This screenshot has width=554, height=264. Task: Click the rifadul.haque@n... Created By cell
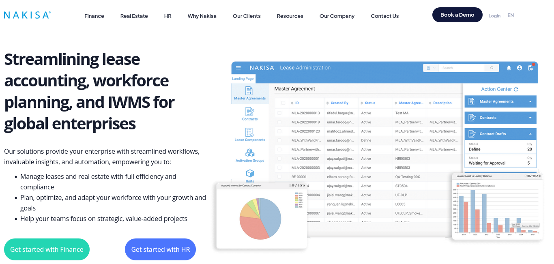click(341, 113)
